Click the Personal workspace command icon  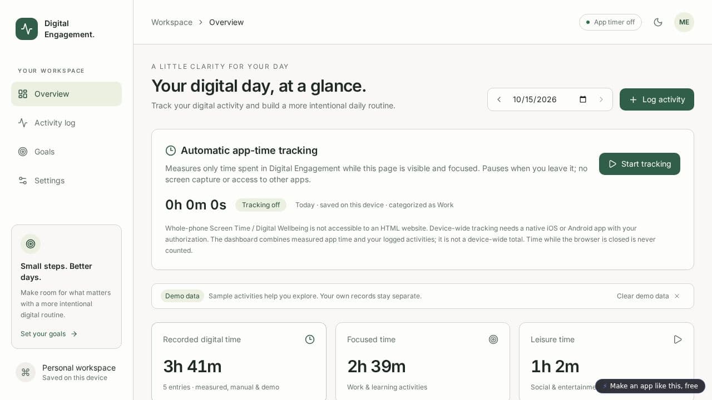pyautogui.click(x=26, y=372)
